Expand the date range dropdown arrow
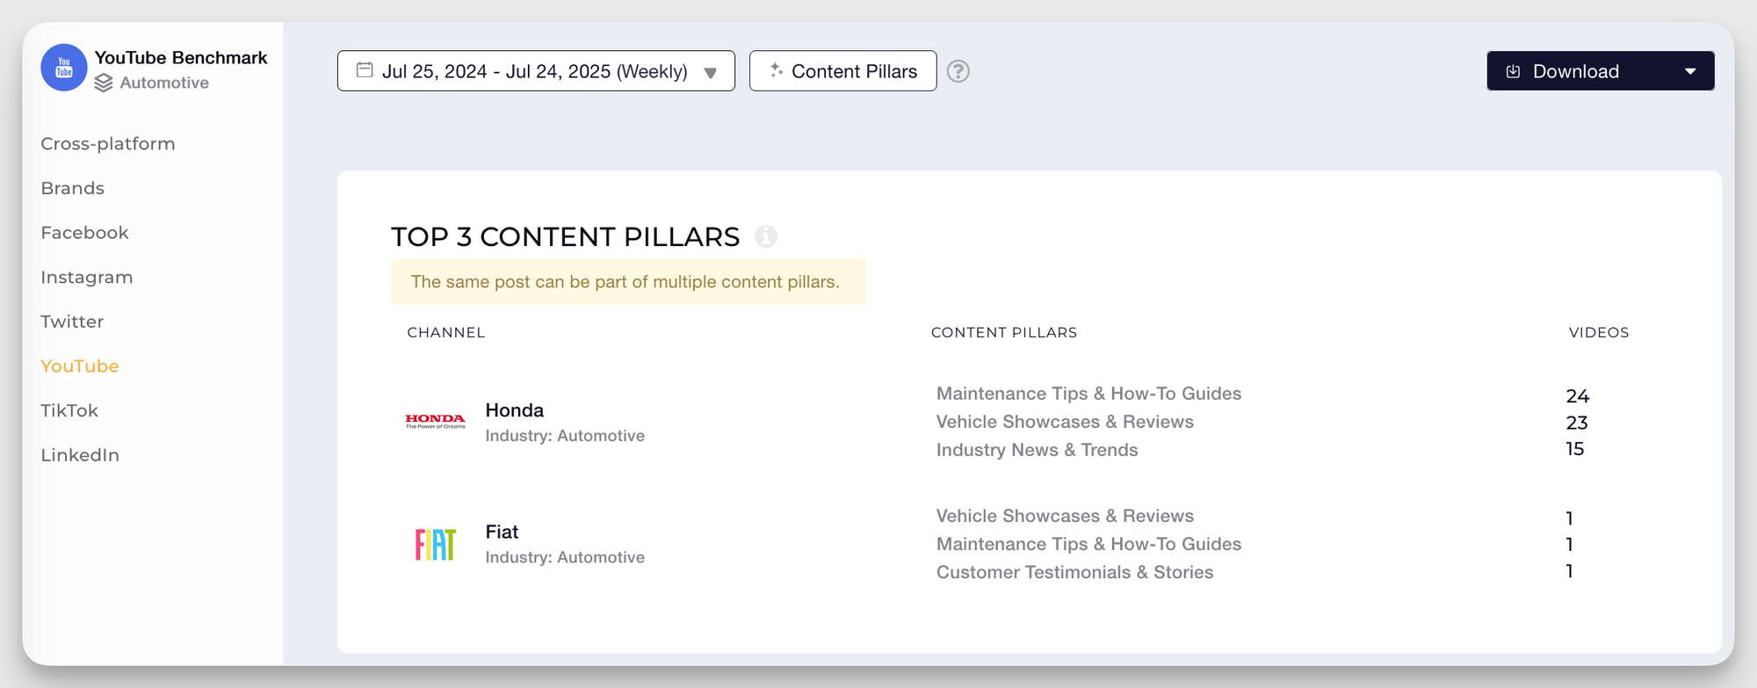1757x688 pixels. point(711,73)
